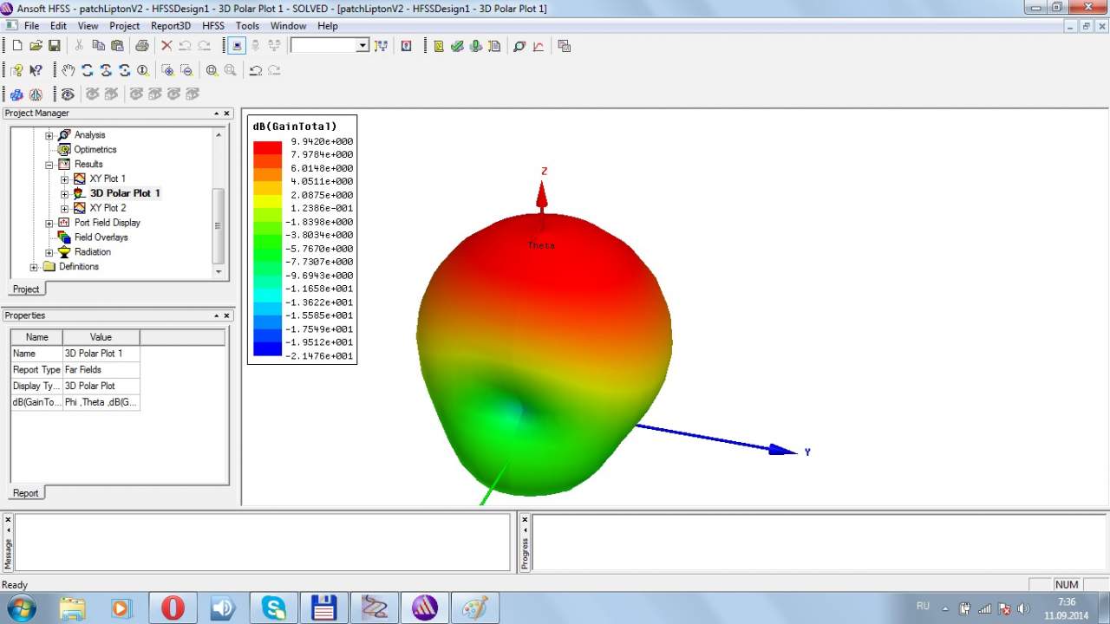Collapse the Project Manager panel with its arrow
1110x624 pixels.
click(217, 114)
